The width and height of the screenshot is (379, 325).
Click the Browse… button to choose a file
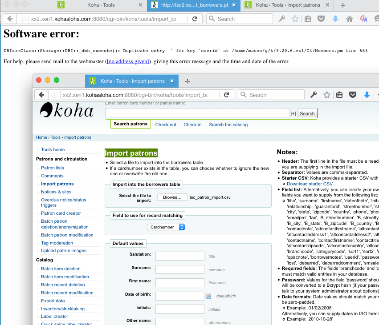(172, 197)
